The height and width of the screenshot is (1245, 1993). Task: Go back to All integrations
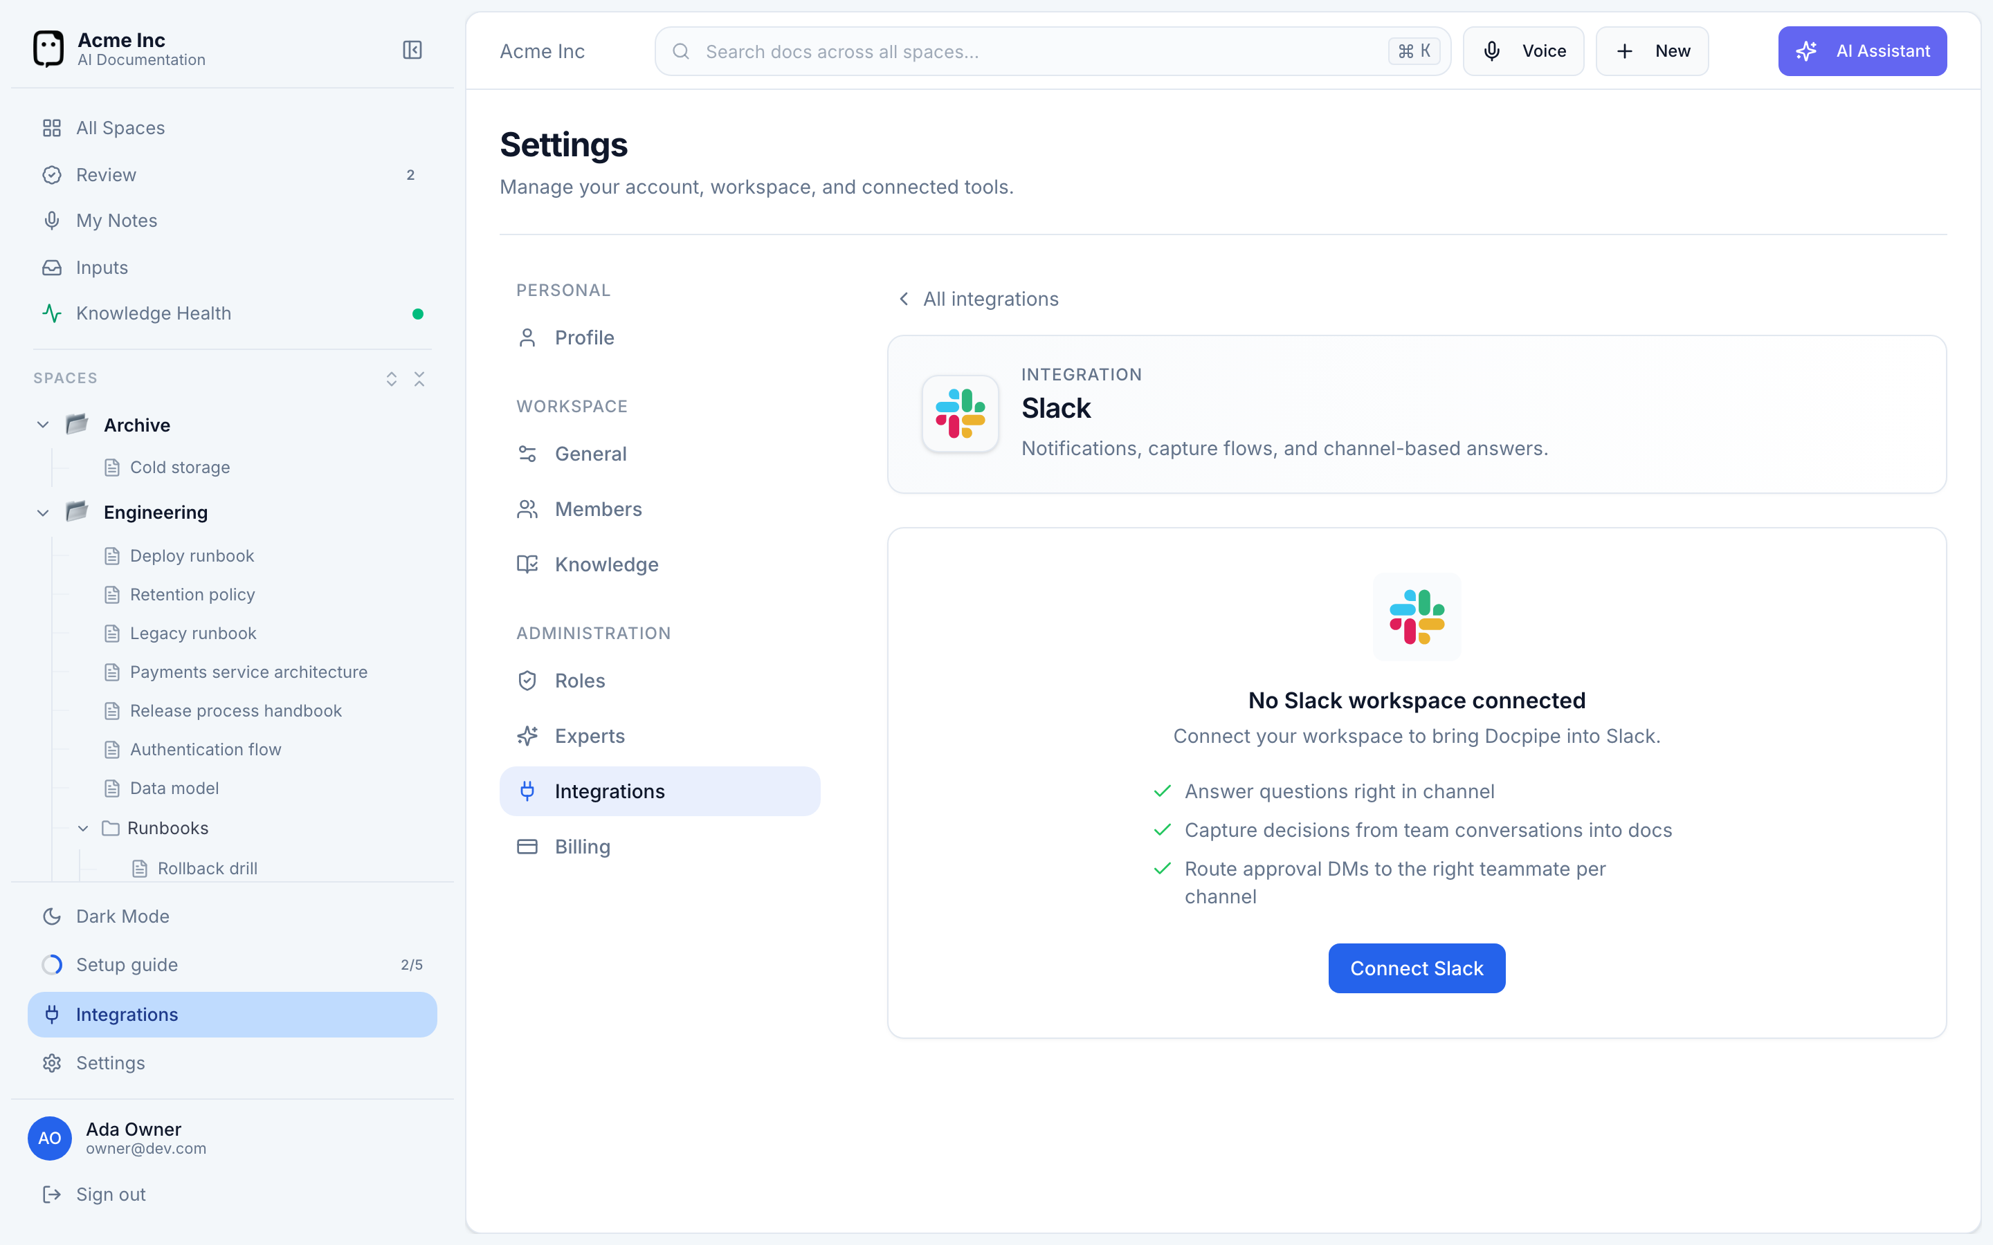coord(978,299)
